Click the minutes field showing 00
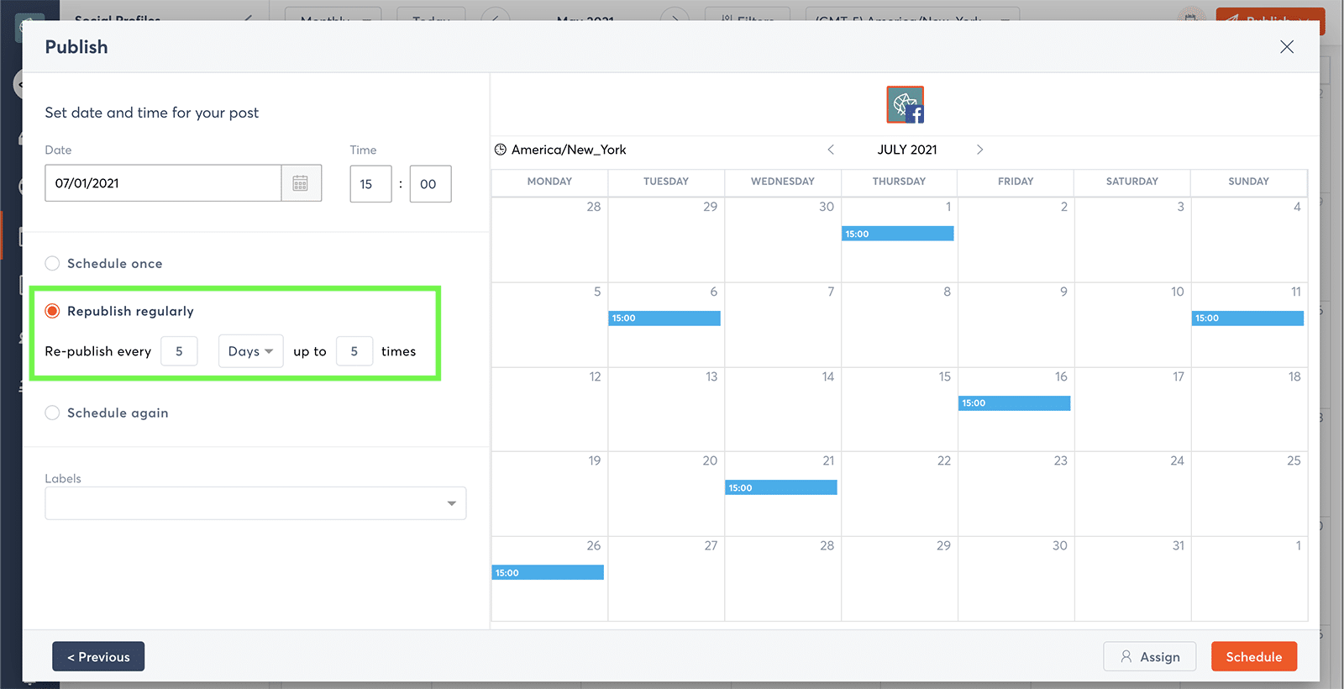This screenshot has height=689, width=1344. coord(430,184)
